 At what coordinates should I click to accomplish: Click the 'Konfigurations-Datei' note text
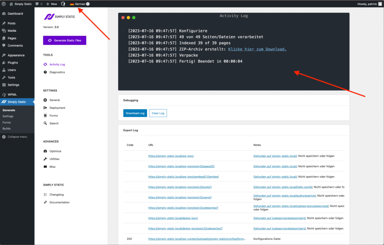point(267,239)
